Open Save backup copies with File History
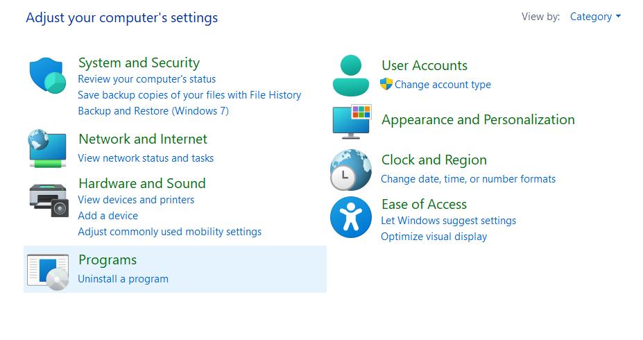 pyautogui.click(x=189, y=95)
